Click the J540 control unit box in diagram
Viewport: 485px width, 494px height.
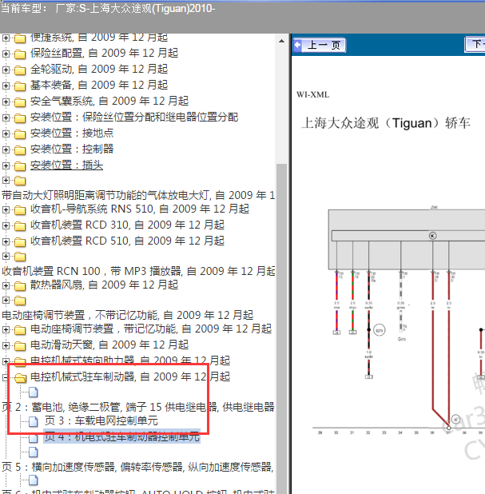click(406, 240)
